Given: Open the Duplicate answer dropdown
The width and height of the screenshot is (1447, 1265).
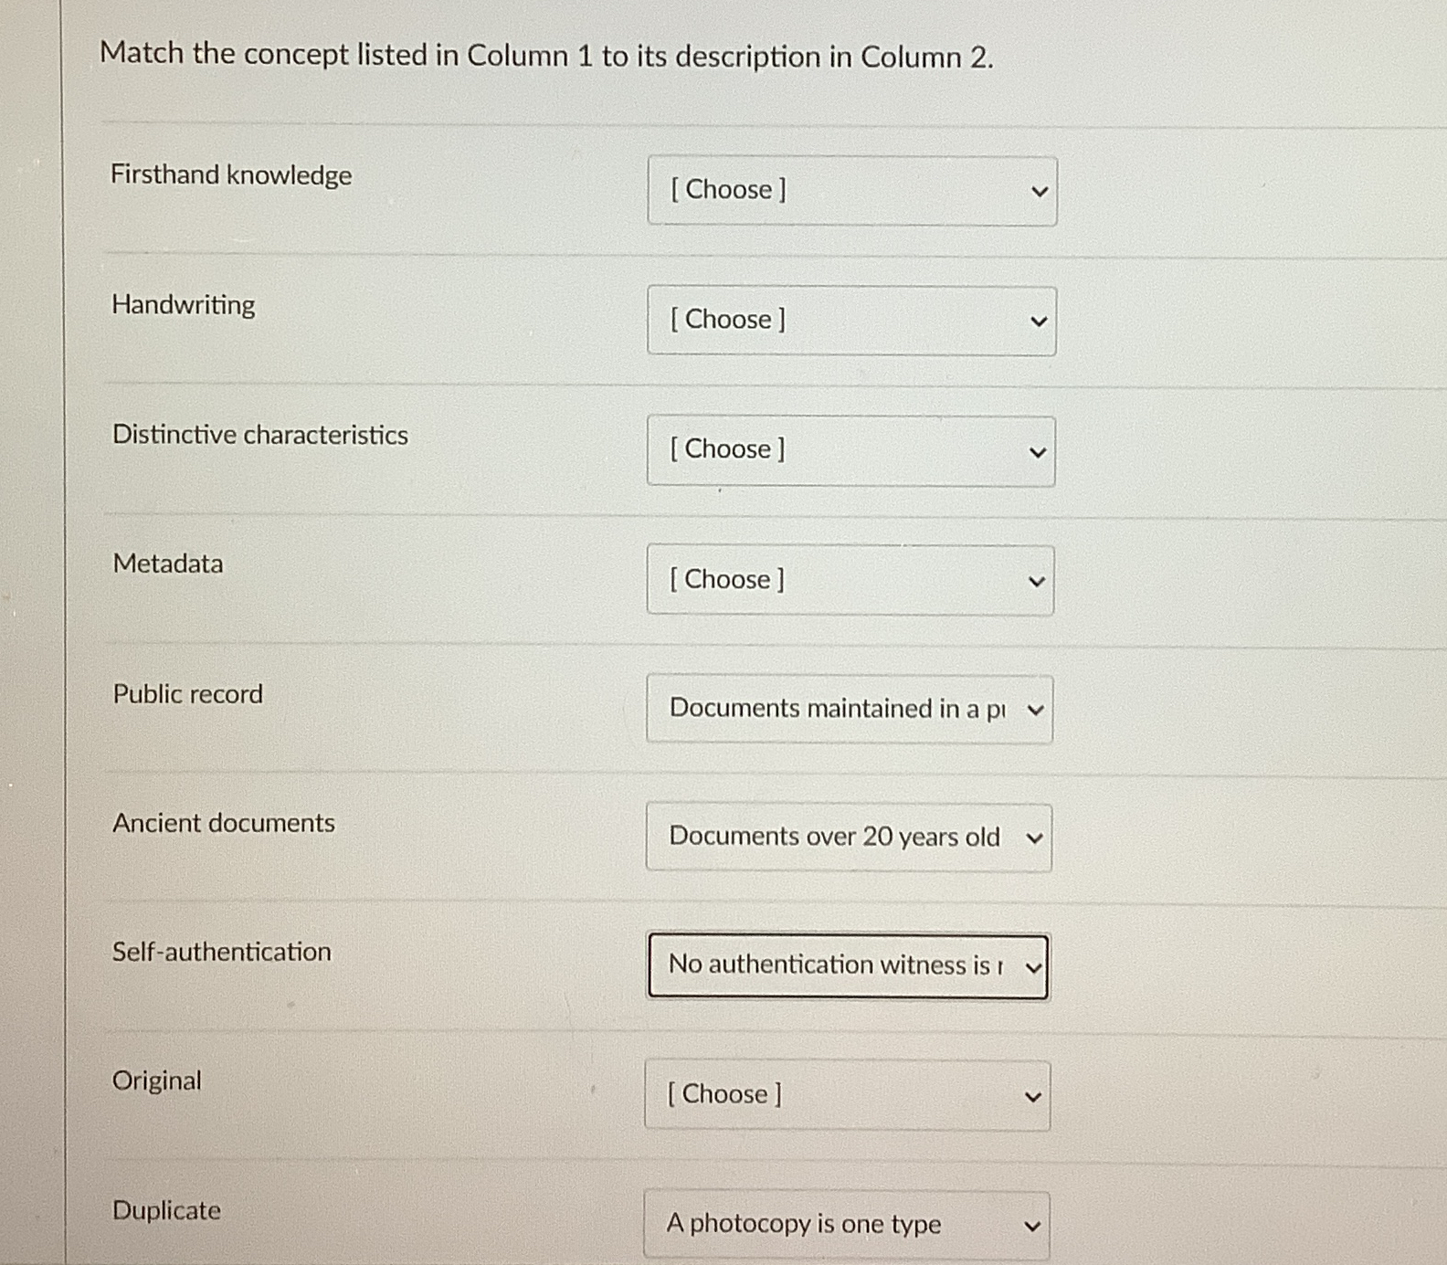Looking at the screenshot, I should (846, 1224).
